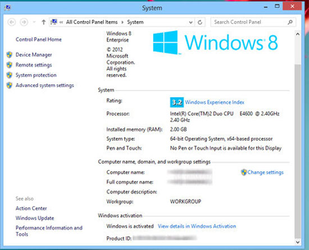Click shield icon next to System protection
309x250 pixels.
coord(9,75)
